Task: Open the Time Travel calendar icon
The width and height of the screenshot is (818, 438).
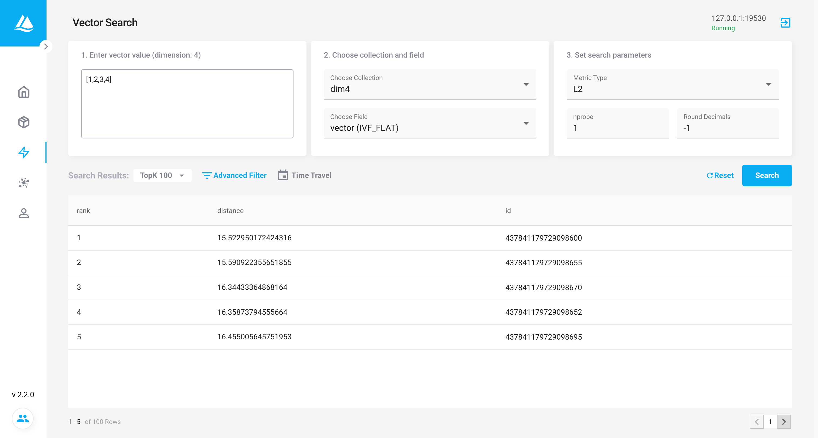Action: click(283, 175)
